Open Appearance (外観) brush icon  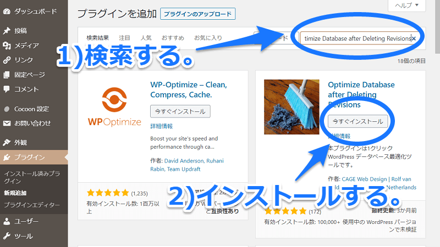click(x=7, y=143)
